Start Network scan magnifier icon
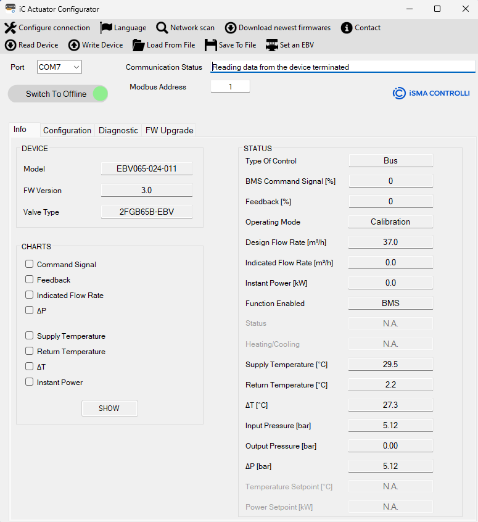The height and width of the screenshot is (522, 478). (162, 28)
